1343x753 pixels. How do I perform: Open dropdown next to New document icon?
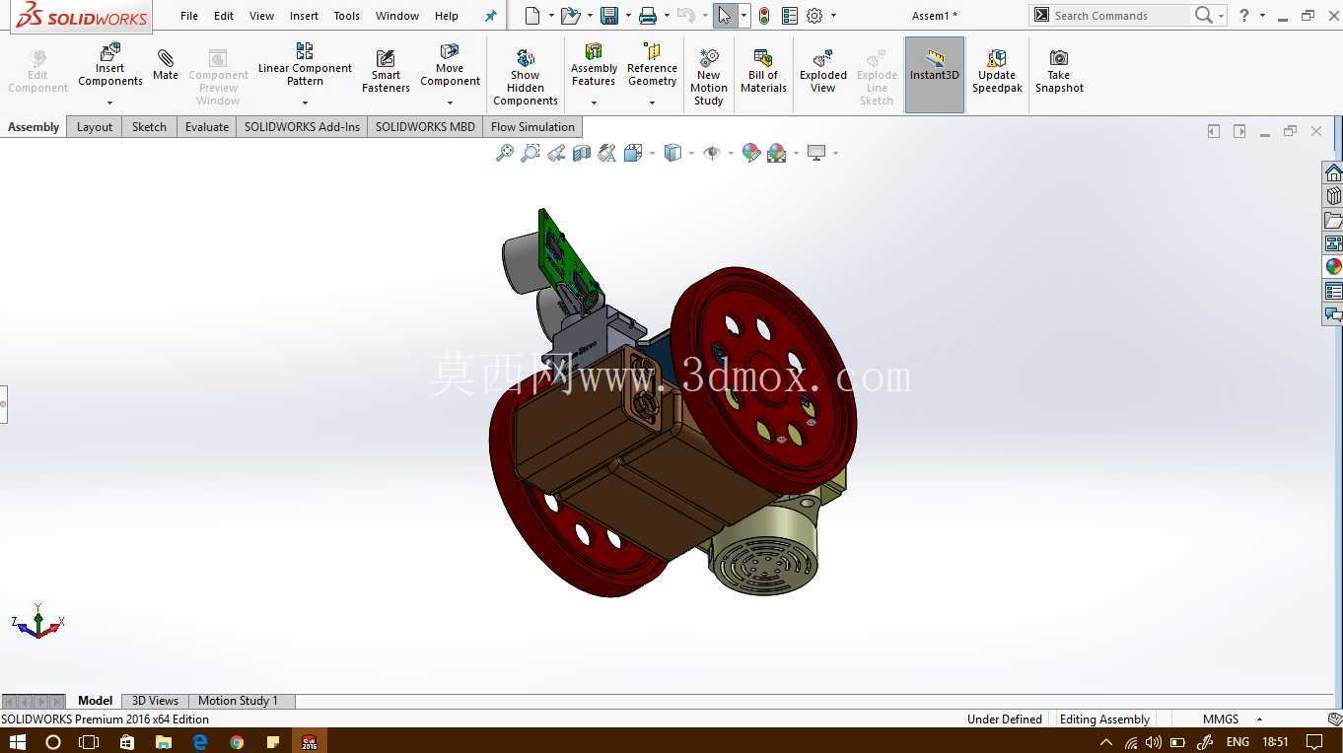[551, 16]
